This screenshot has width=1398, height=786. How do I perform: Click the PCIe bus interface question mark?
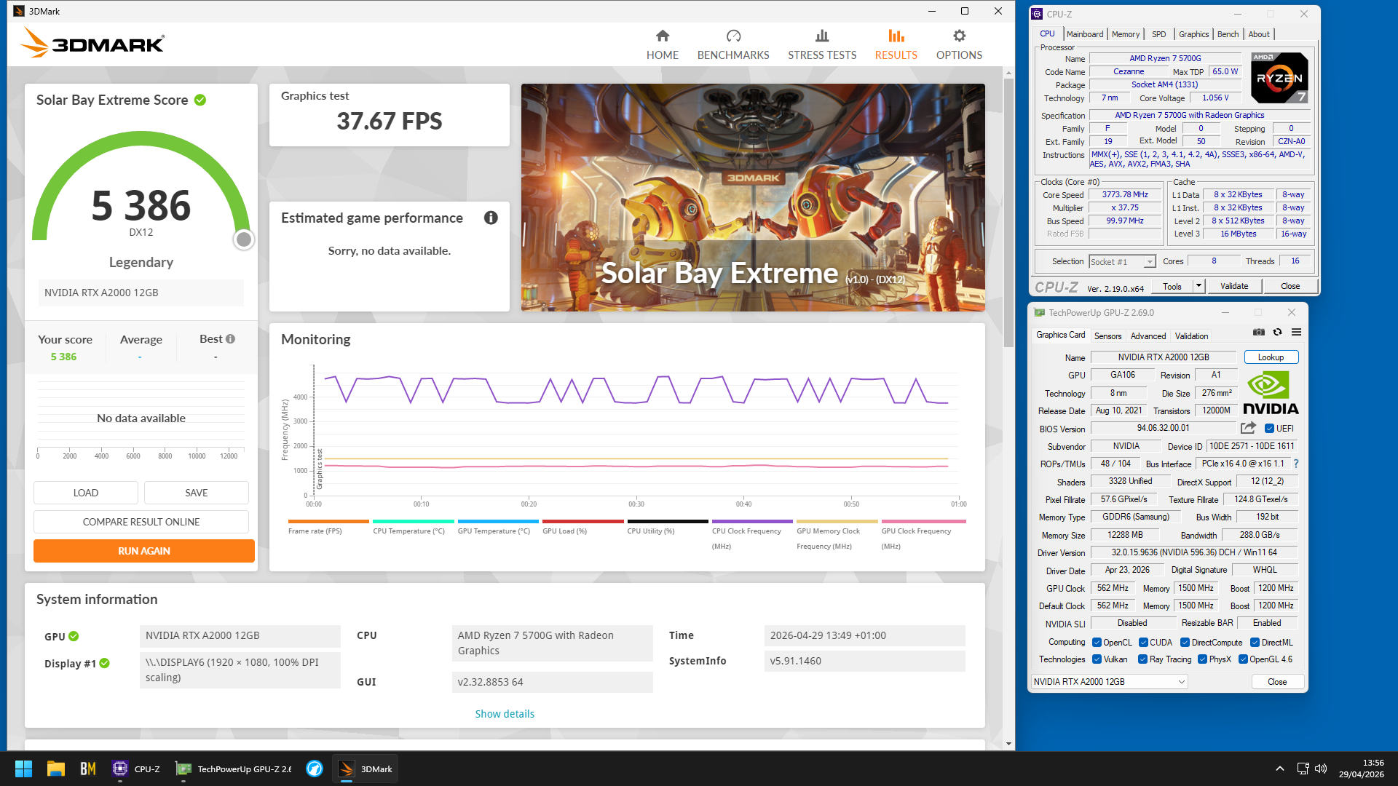pos(1296,464)
